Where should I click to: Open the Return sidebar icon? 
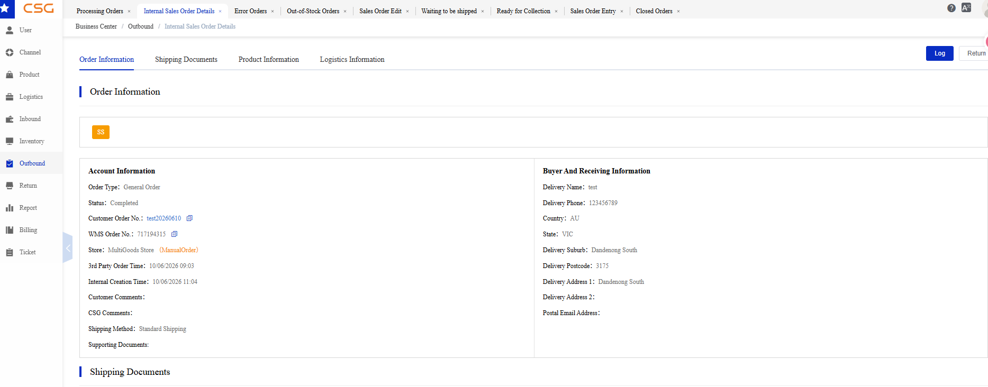(10, 186)
